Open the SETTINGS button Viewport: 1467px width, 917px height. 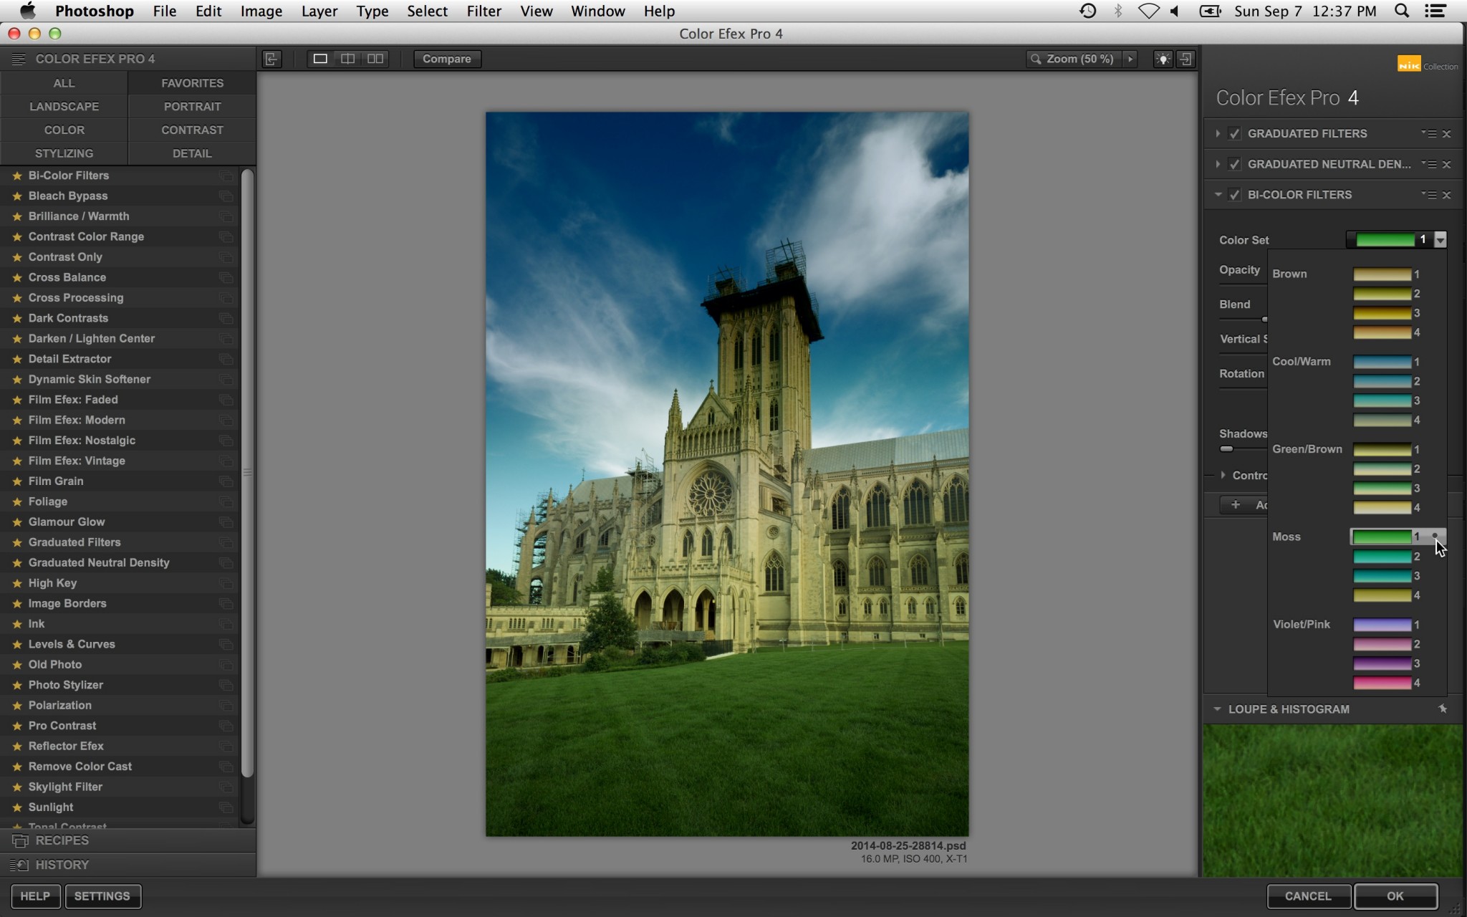pos(102,896)
